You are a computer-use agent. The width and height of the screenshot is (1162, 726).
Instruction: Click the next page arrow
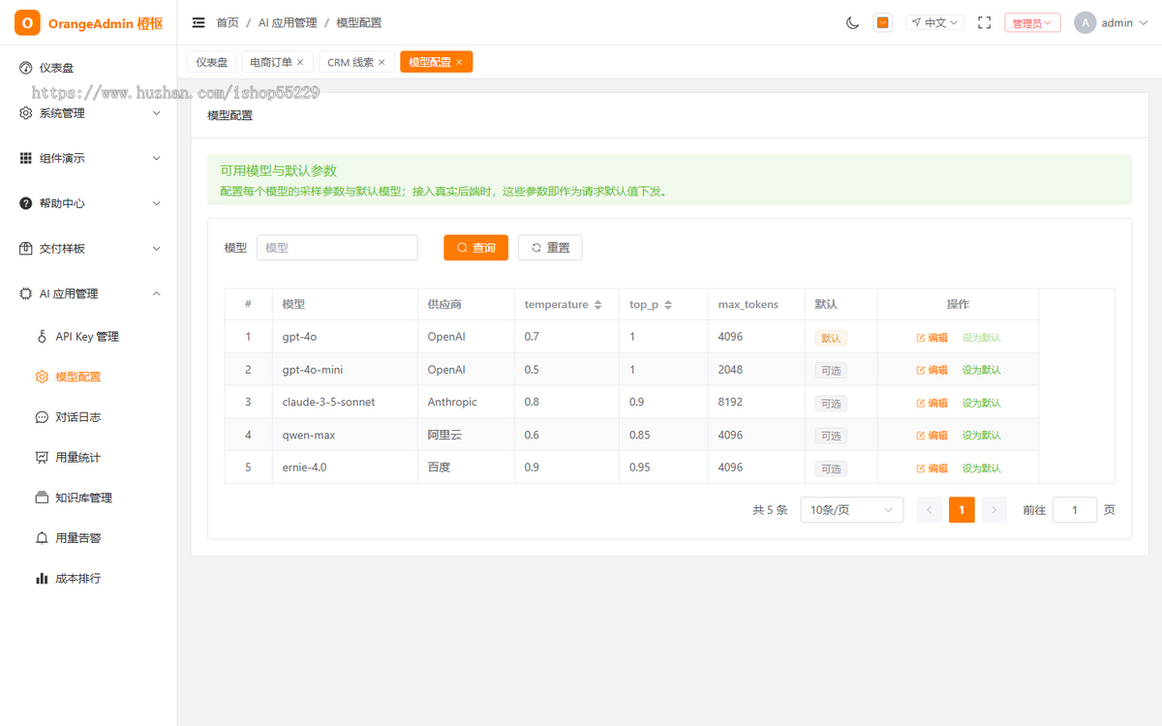coord(994,510)
